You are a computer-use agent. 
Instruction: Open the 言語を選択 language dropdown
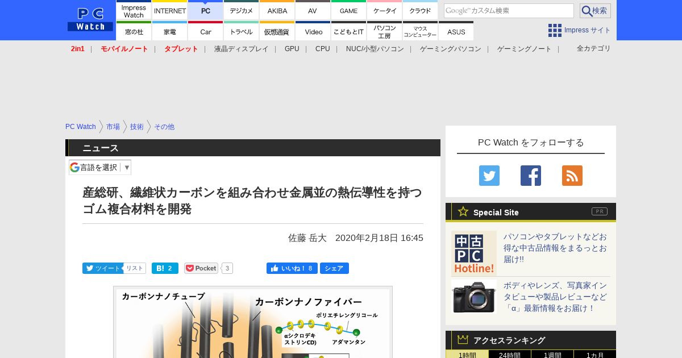[100, 167]
